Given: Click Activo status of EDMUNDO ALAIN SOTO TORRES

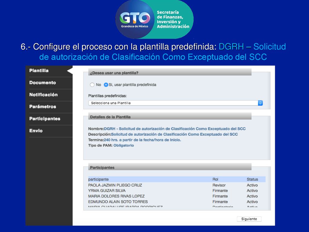Looking at the screenshot, I should 252,202.
